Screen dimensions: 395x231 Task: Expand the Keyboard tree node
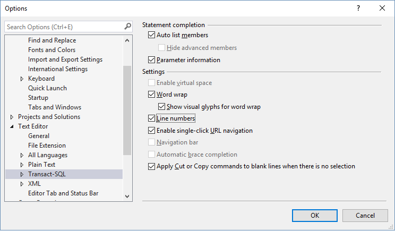pyautogui.click(x=22, y=79)
